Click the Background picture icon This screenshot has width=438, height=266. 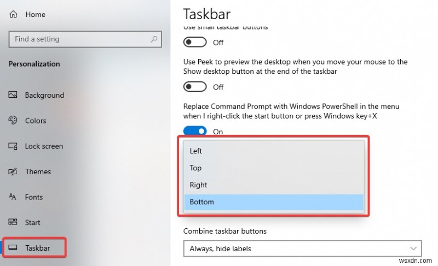(x=14, y=95)
